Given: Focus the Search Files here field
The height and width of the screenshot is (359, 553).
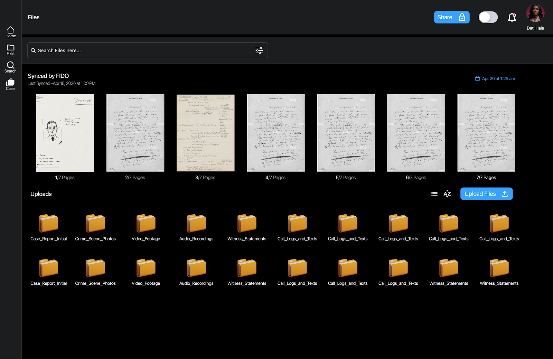Looking at the screenshot, I should 148,50.
